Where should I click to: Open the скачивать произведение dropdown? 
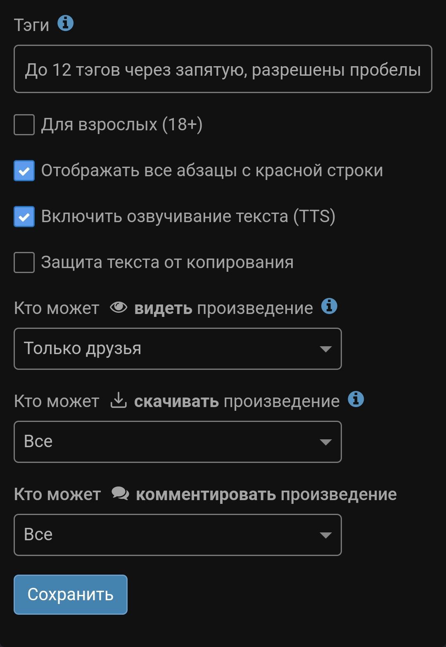click(178, 442)
